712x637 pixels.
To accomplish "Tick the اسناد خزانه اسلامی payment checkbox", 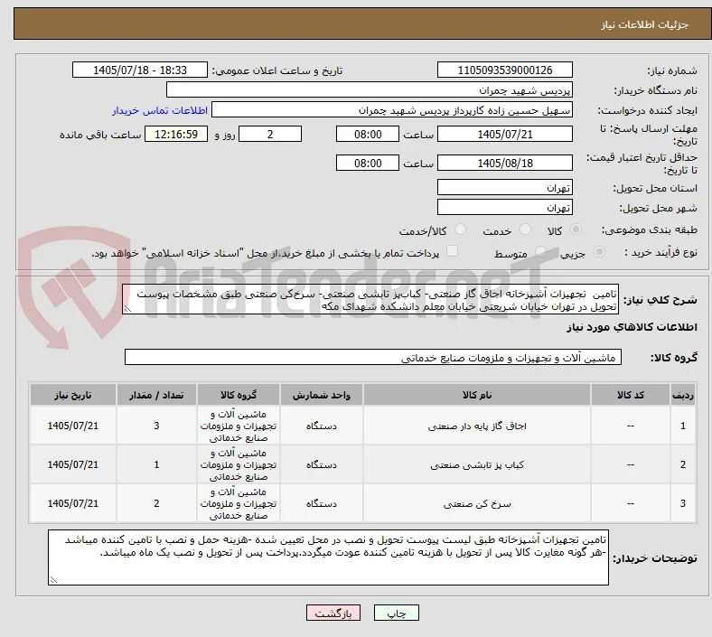I will tap(453, 251).
